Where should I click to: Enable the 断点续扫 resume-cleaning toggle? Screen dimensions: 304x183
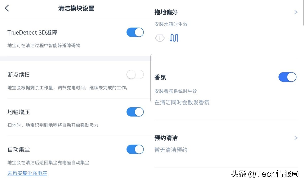pyautogui.click(x=135, y=74)
